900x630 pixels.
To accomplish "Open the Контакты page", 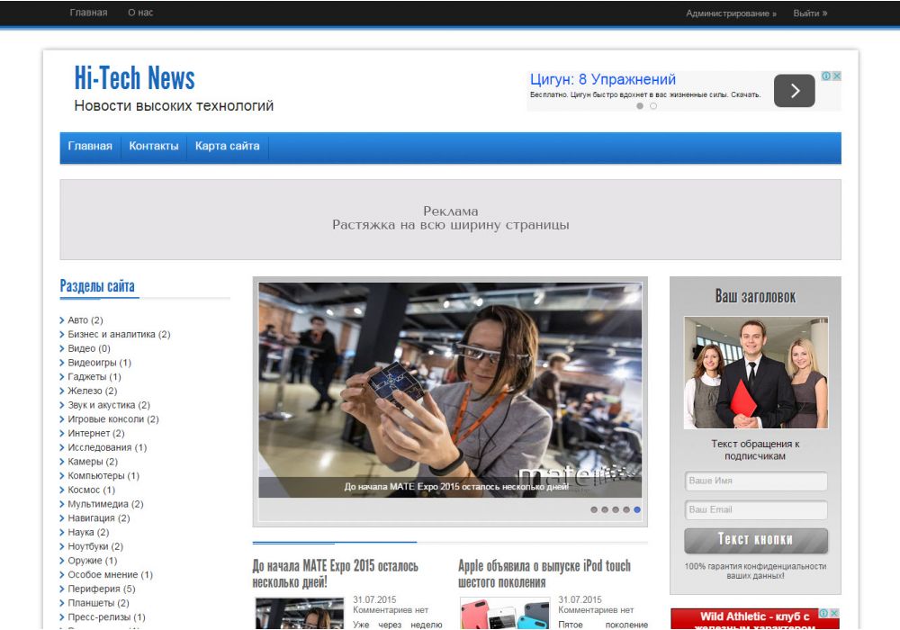I will (154, 147).
